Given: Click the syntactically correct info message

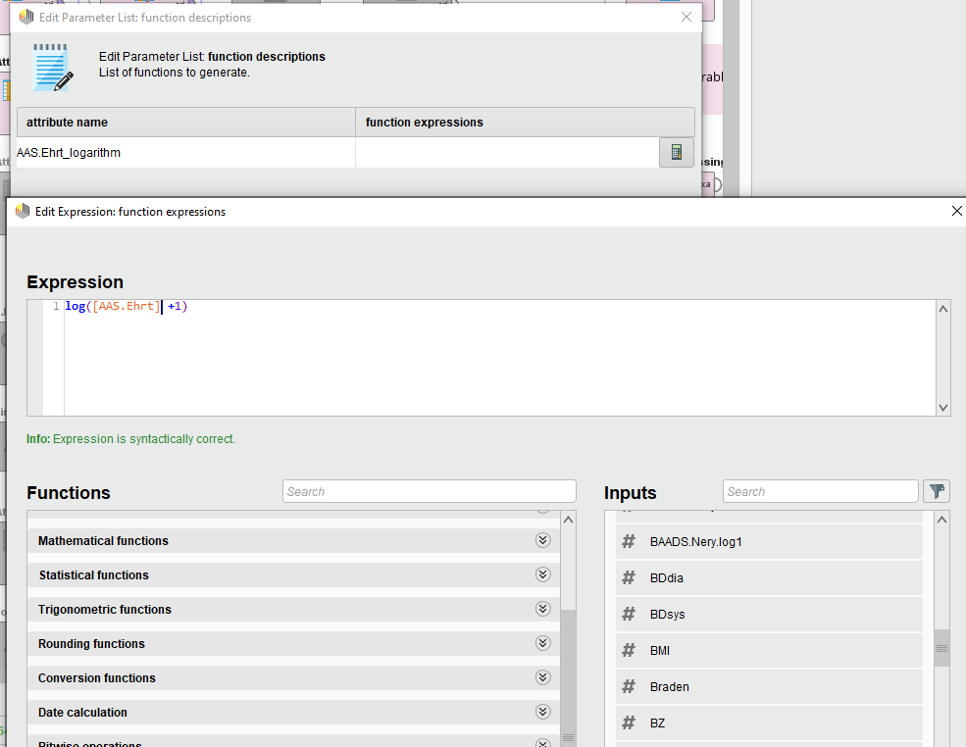Looking at the screenshot, I should pos(130,439).
